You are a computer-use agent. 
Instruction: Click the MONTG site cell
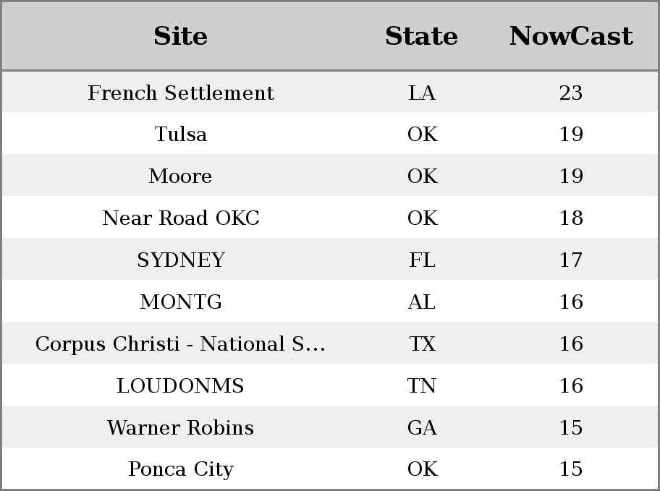click(181, 302)
